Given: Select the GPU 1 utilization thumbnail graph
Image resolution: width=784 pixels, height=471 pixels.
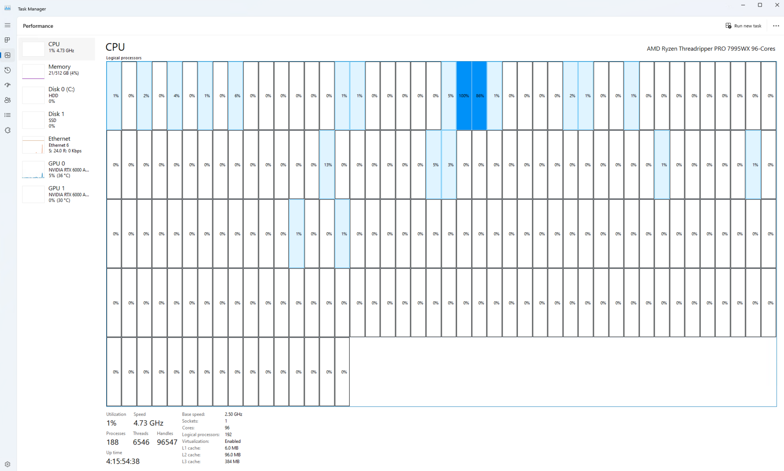Looking at the screenshot, I should [x=33, y=194].
